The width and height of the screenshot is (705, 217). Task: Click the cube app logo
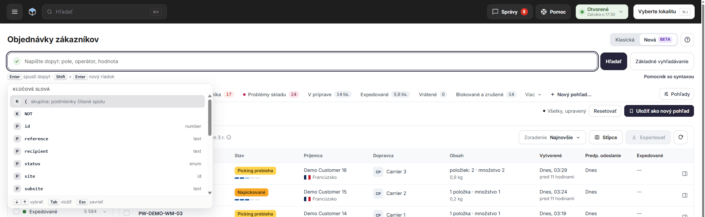coord(32,12)
